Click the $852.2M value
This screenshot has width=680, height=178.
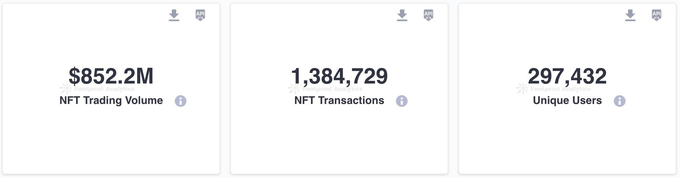click(111, 76)
